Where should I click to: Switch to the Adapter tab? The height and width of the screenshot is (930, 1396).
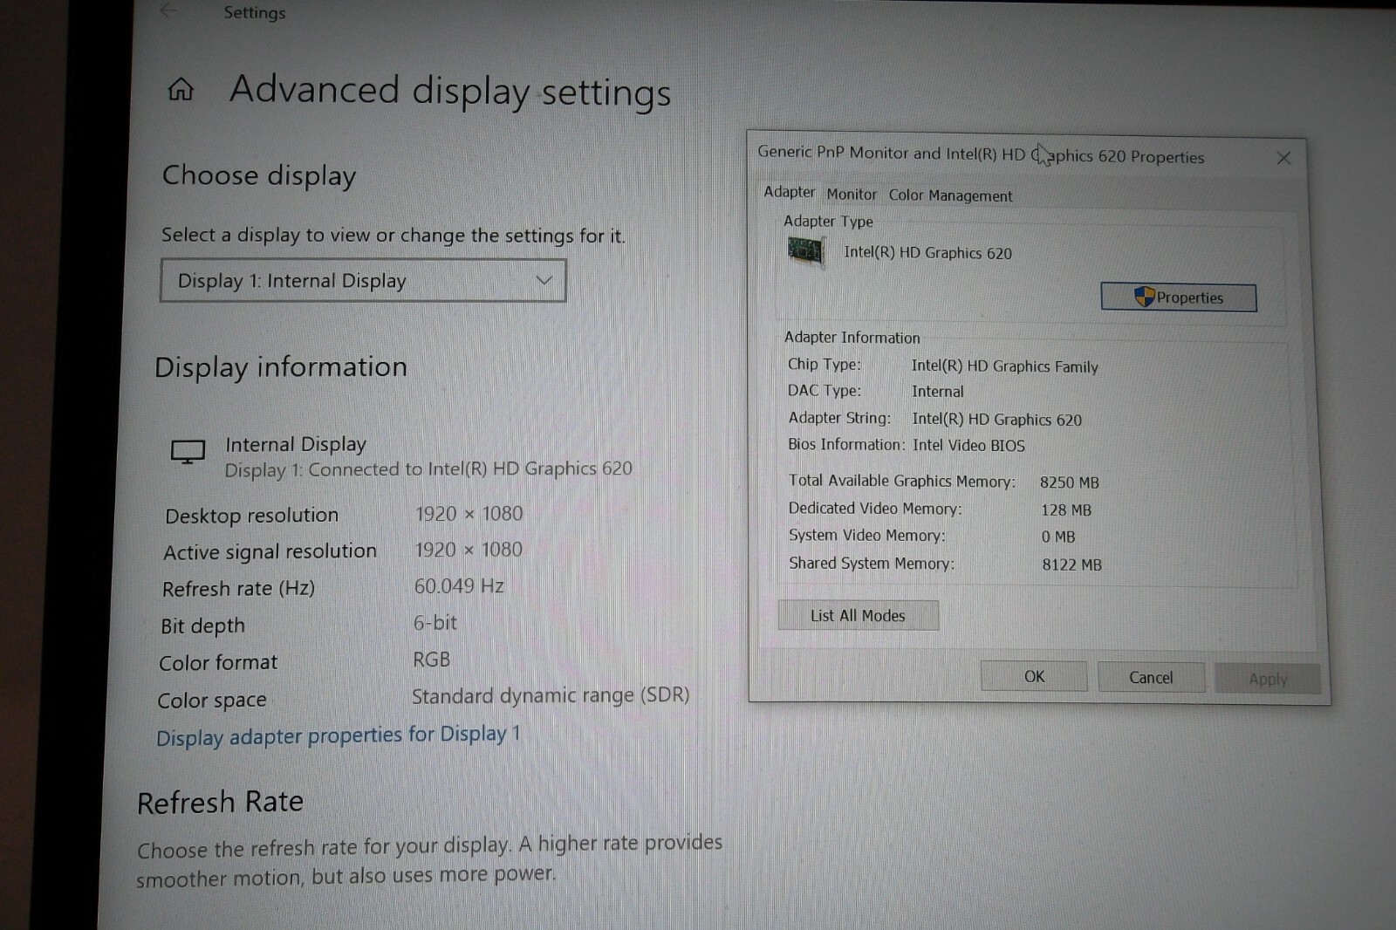(789, 192)
